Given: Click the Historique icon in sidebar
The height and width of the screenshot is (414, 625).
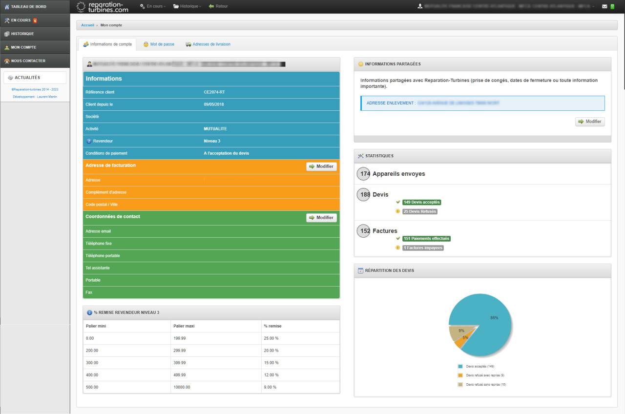Looking at the screenshot, I should coord(6,34).
